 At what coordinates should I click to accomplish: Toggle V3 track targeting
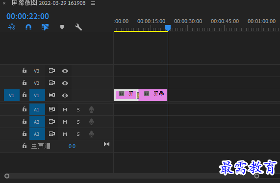pyautogui.click(x=37, y=71)
